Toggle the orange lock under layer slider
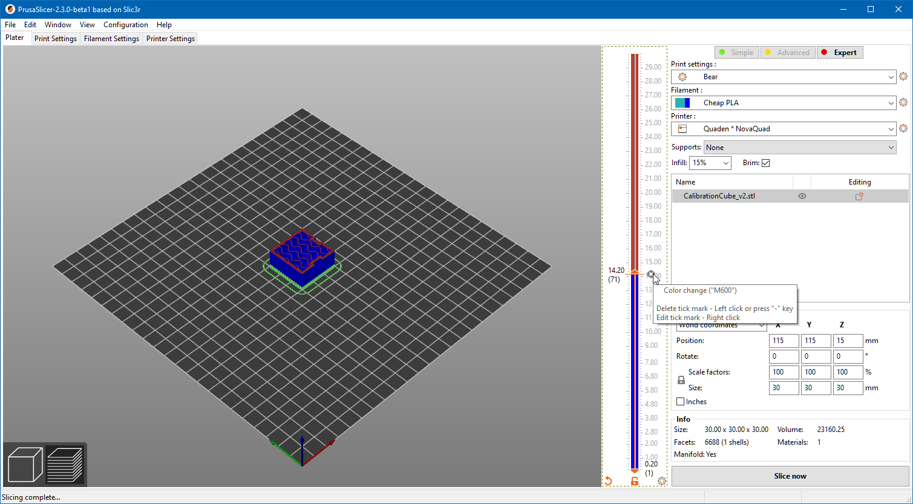 coord(635,481)
